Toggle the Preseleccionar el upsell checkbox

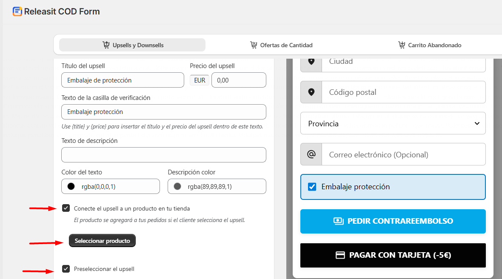click(x=66, y=269)
